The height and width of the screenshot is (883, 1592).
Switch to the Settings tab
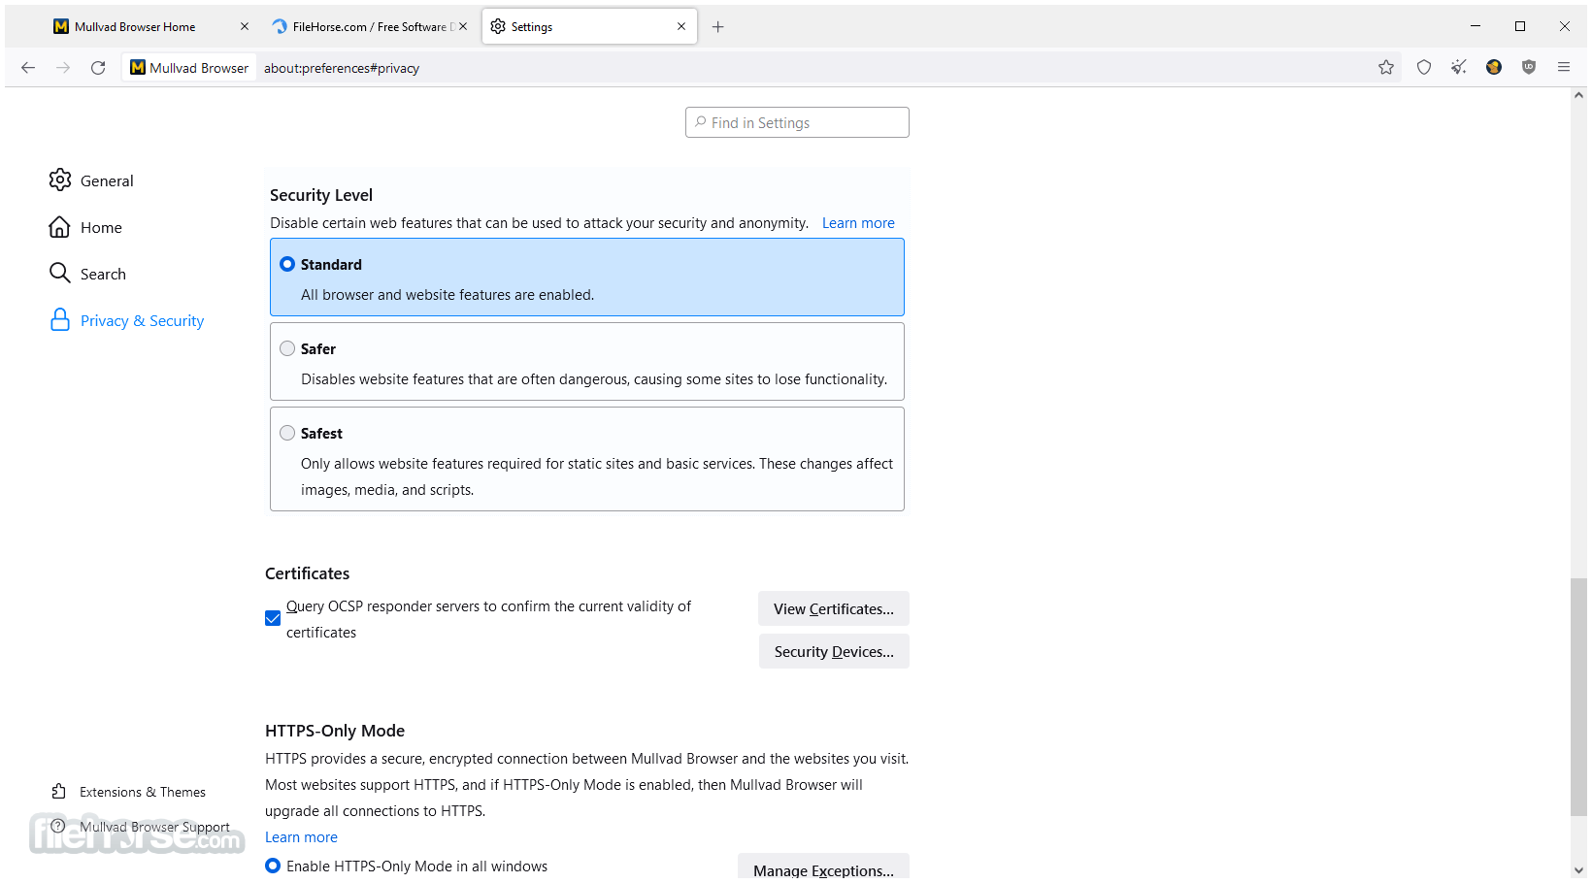[590, 27]
